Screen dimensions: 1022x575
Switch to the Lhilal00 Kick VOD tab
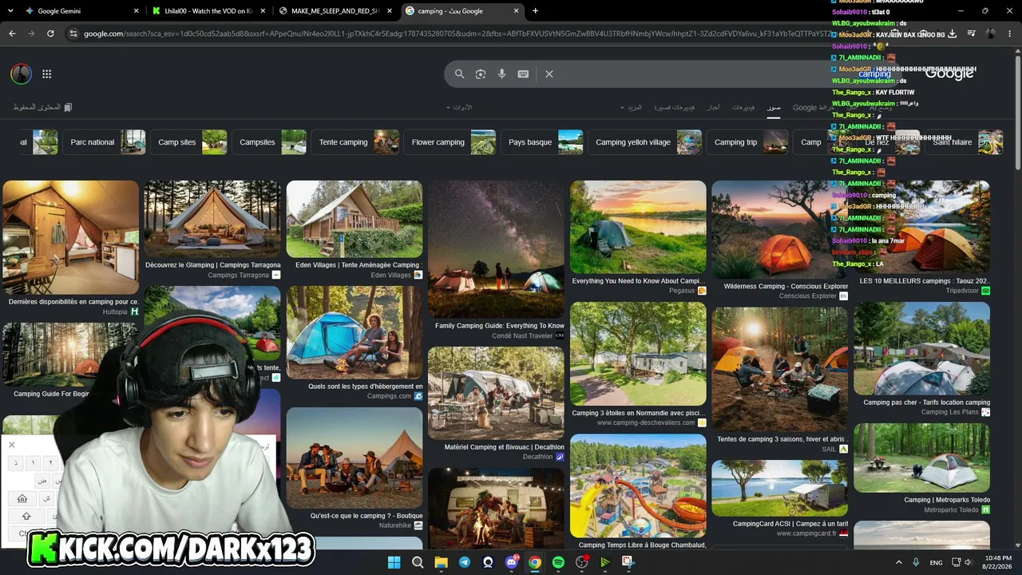pos(209,11)
